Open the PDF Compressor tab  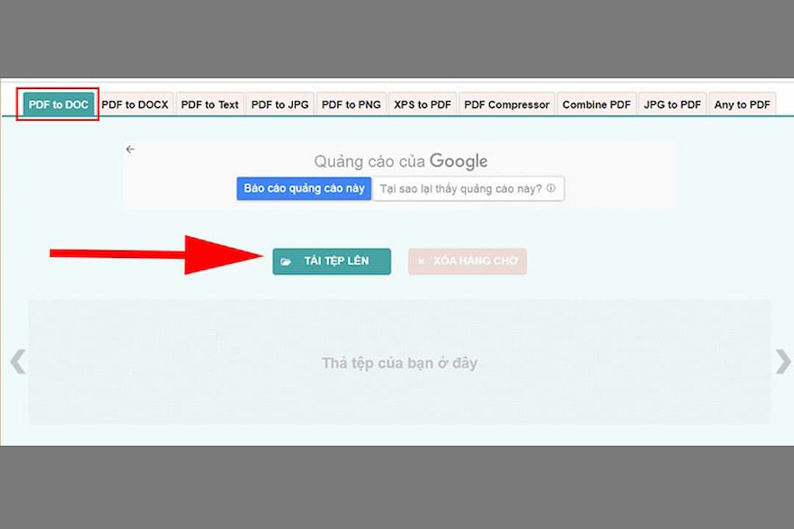[x=507, y=104]
